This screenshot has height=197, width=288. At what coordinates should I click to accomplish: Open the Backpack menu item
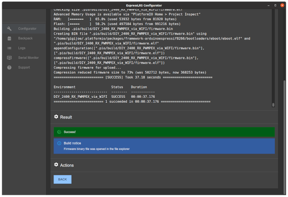[x=24, y=38]
